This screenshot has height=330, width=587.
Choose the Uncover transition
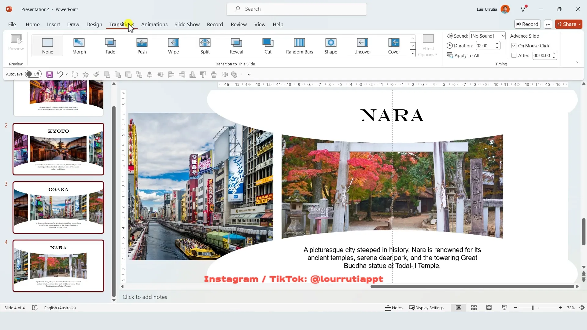(362, 46)
